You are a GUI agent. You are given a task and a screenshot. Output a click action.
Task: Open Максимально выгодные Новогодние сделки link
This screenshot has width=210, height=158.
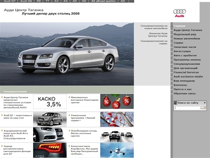[84, 100]
